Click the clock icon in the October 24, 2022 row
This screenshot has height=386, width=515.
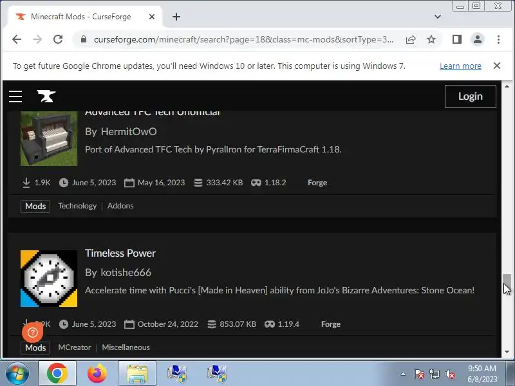coord(64,324)
